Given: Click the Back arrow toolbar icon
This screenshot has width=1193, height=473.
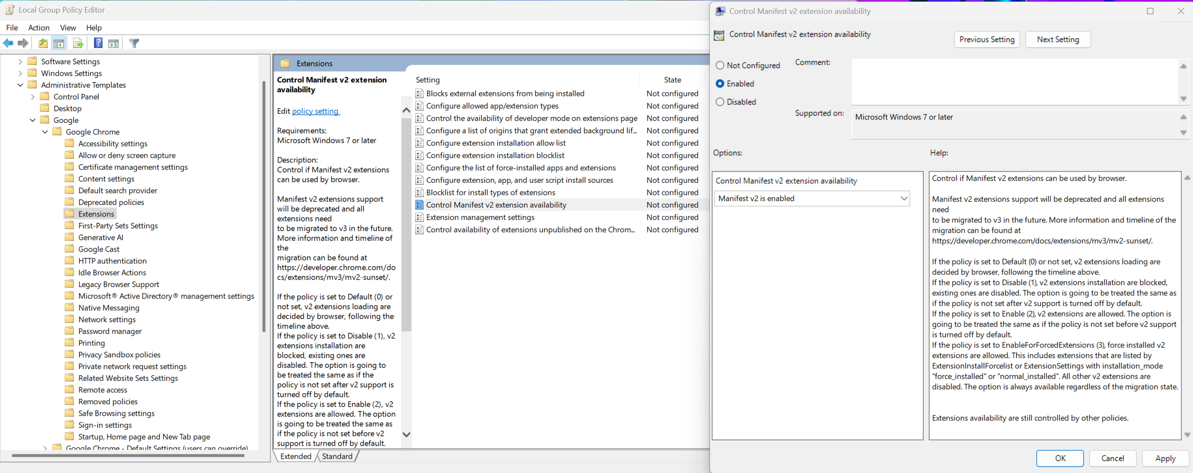Looking at the screenshot, I should point(8,43).
